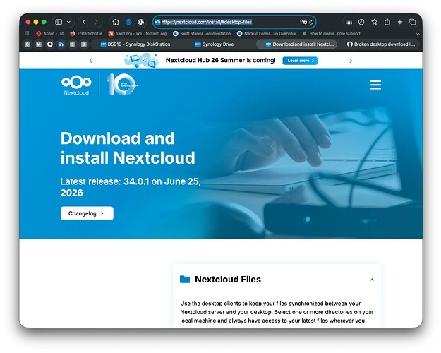Image resolution: width=441 pixels, height=353 pixels.
Task: Switch to the Synology Drive tab
Action: click(x=215, y=44)
